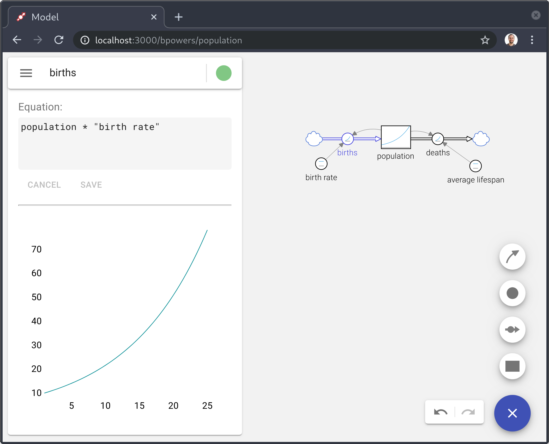Open the browser three-dot menu
Image resolution: width=549 pixels, height=444 pixels.
coord(532,40)
